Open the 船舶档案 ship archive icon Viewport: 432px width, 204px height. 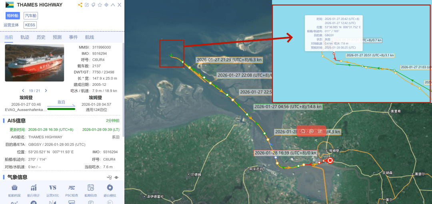[14, 188]
